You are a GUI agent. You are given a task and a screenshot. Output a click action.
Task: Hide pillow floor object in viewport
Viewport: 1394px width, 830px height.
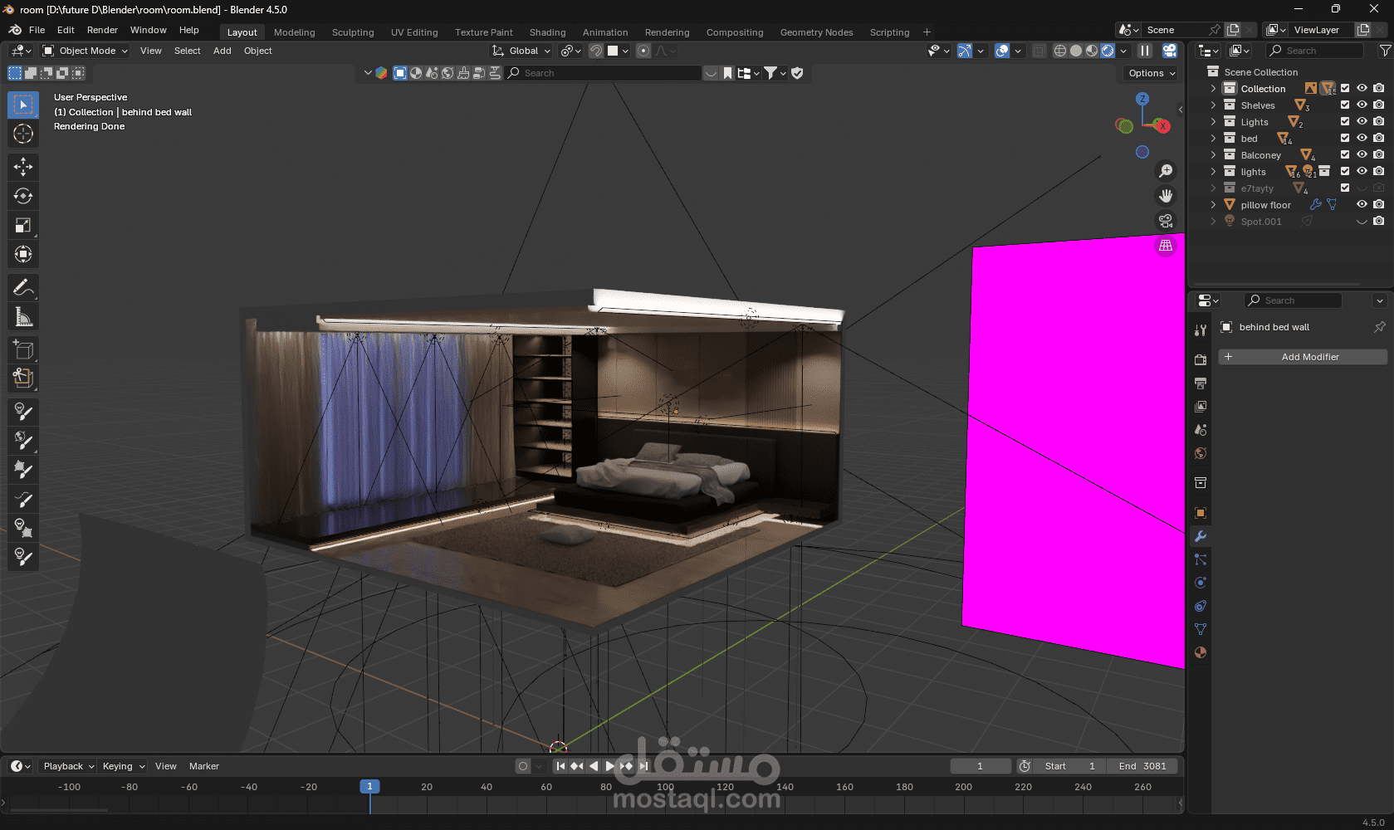click(1362, 205)
